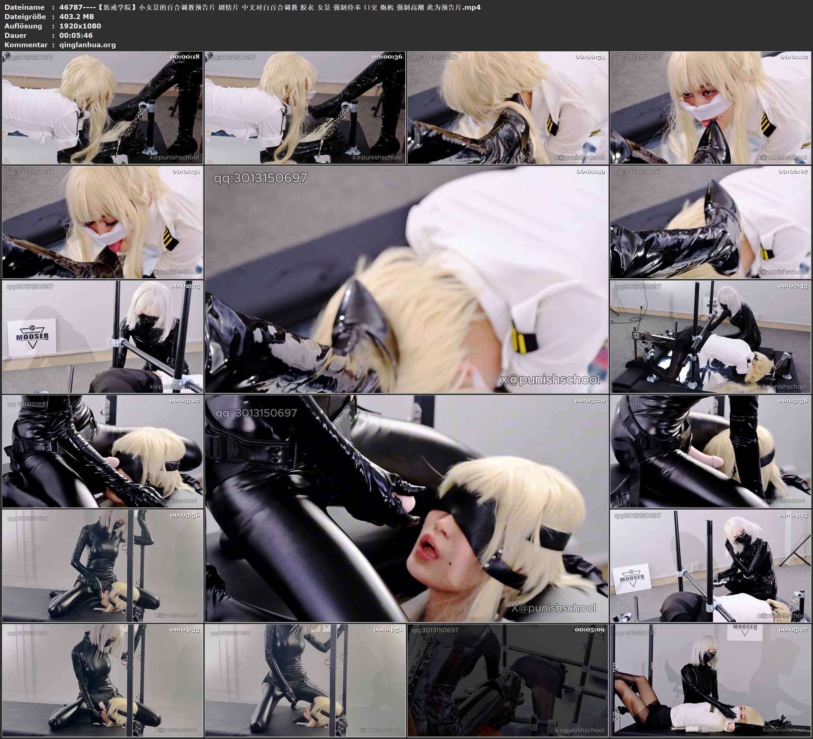This screenshot has width=813, height=739.
Task: Select the frame marked 00:00:36
Action: (x=305, y=107)
